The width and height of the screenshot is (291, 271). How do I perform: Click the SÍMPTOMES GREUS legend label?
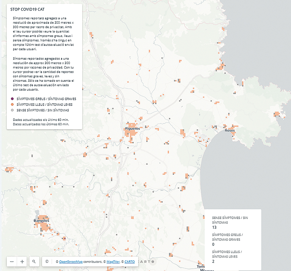46,99
